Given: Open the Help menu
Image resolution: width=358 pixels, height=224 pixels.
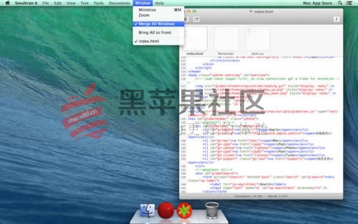Looking at the screenshot, I should (x=159, y=3).
